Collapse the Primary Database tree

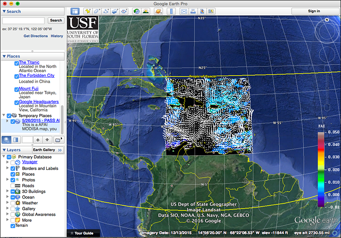(x=4, y=156)
